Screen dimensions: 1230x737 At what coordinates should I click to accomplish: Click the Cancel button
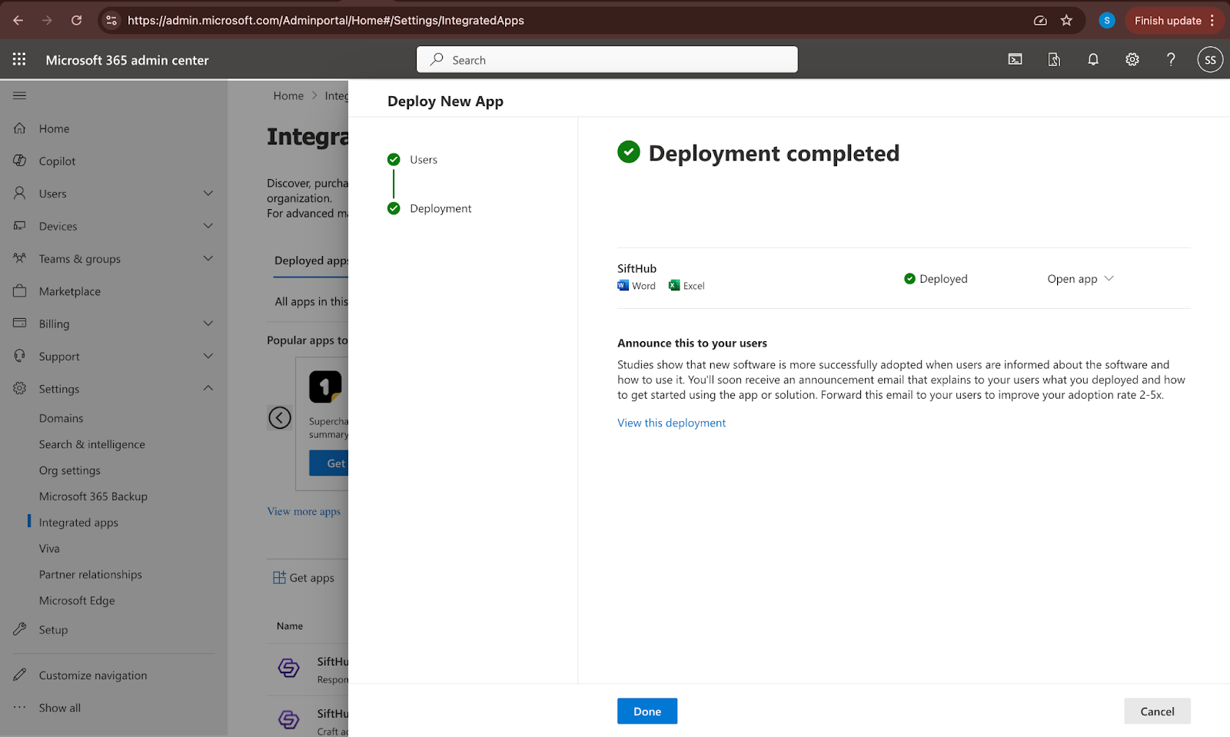(x=1156, y=712)
